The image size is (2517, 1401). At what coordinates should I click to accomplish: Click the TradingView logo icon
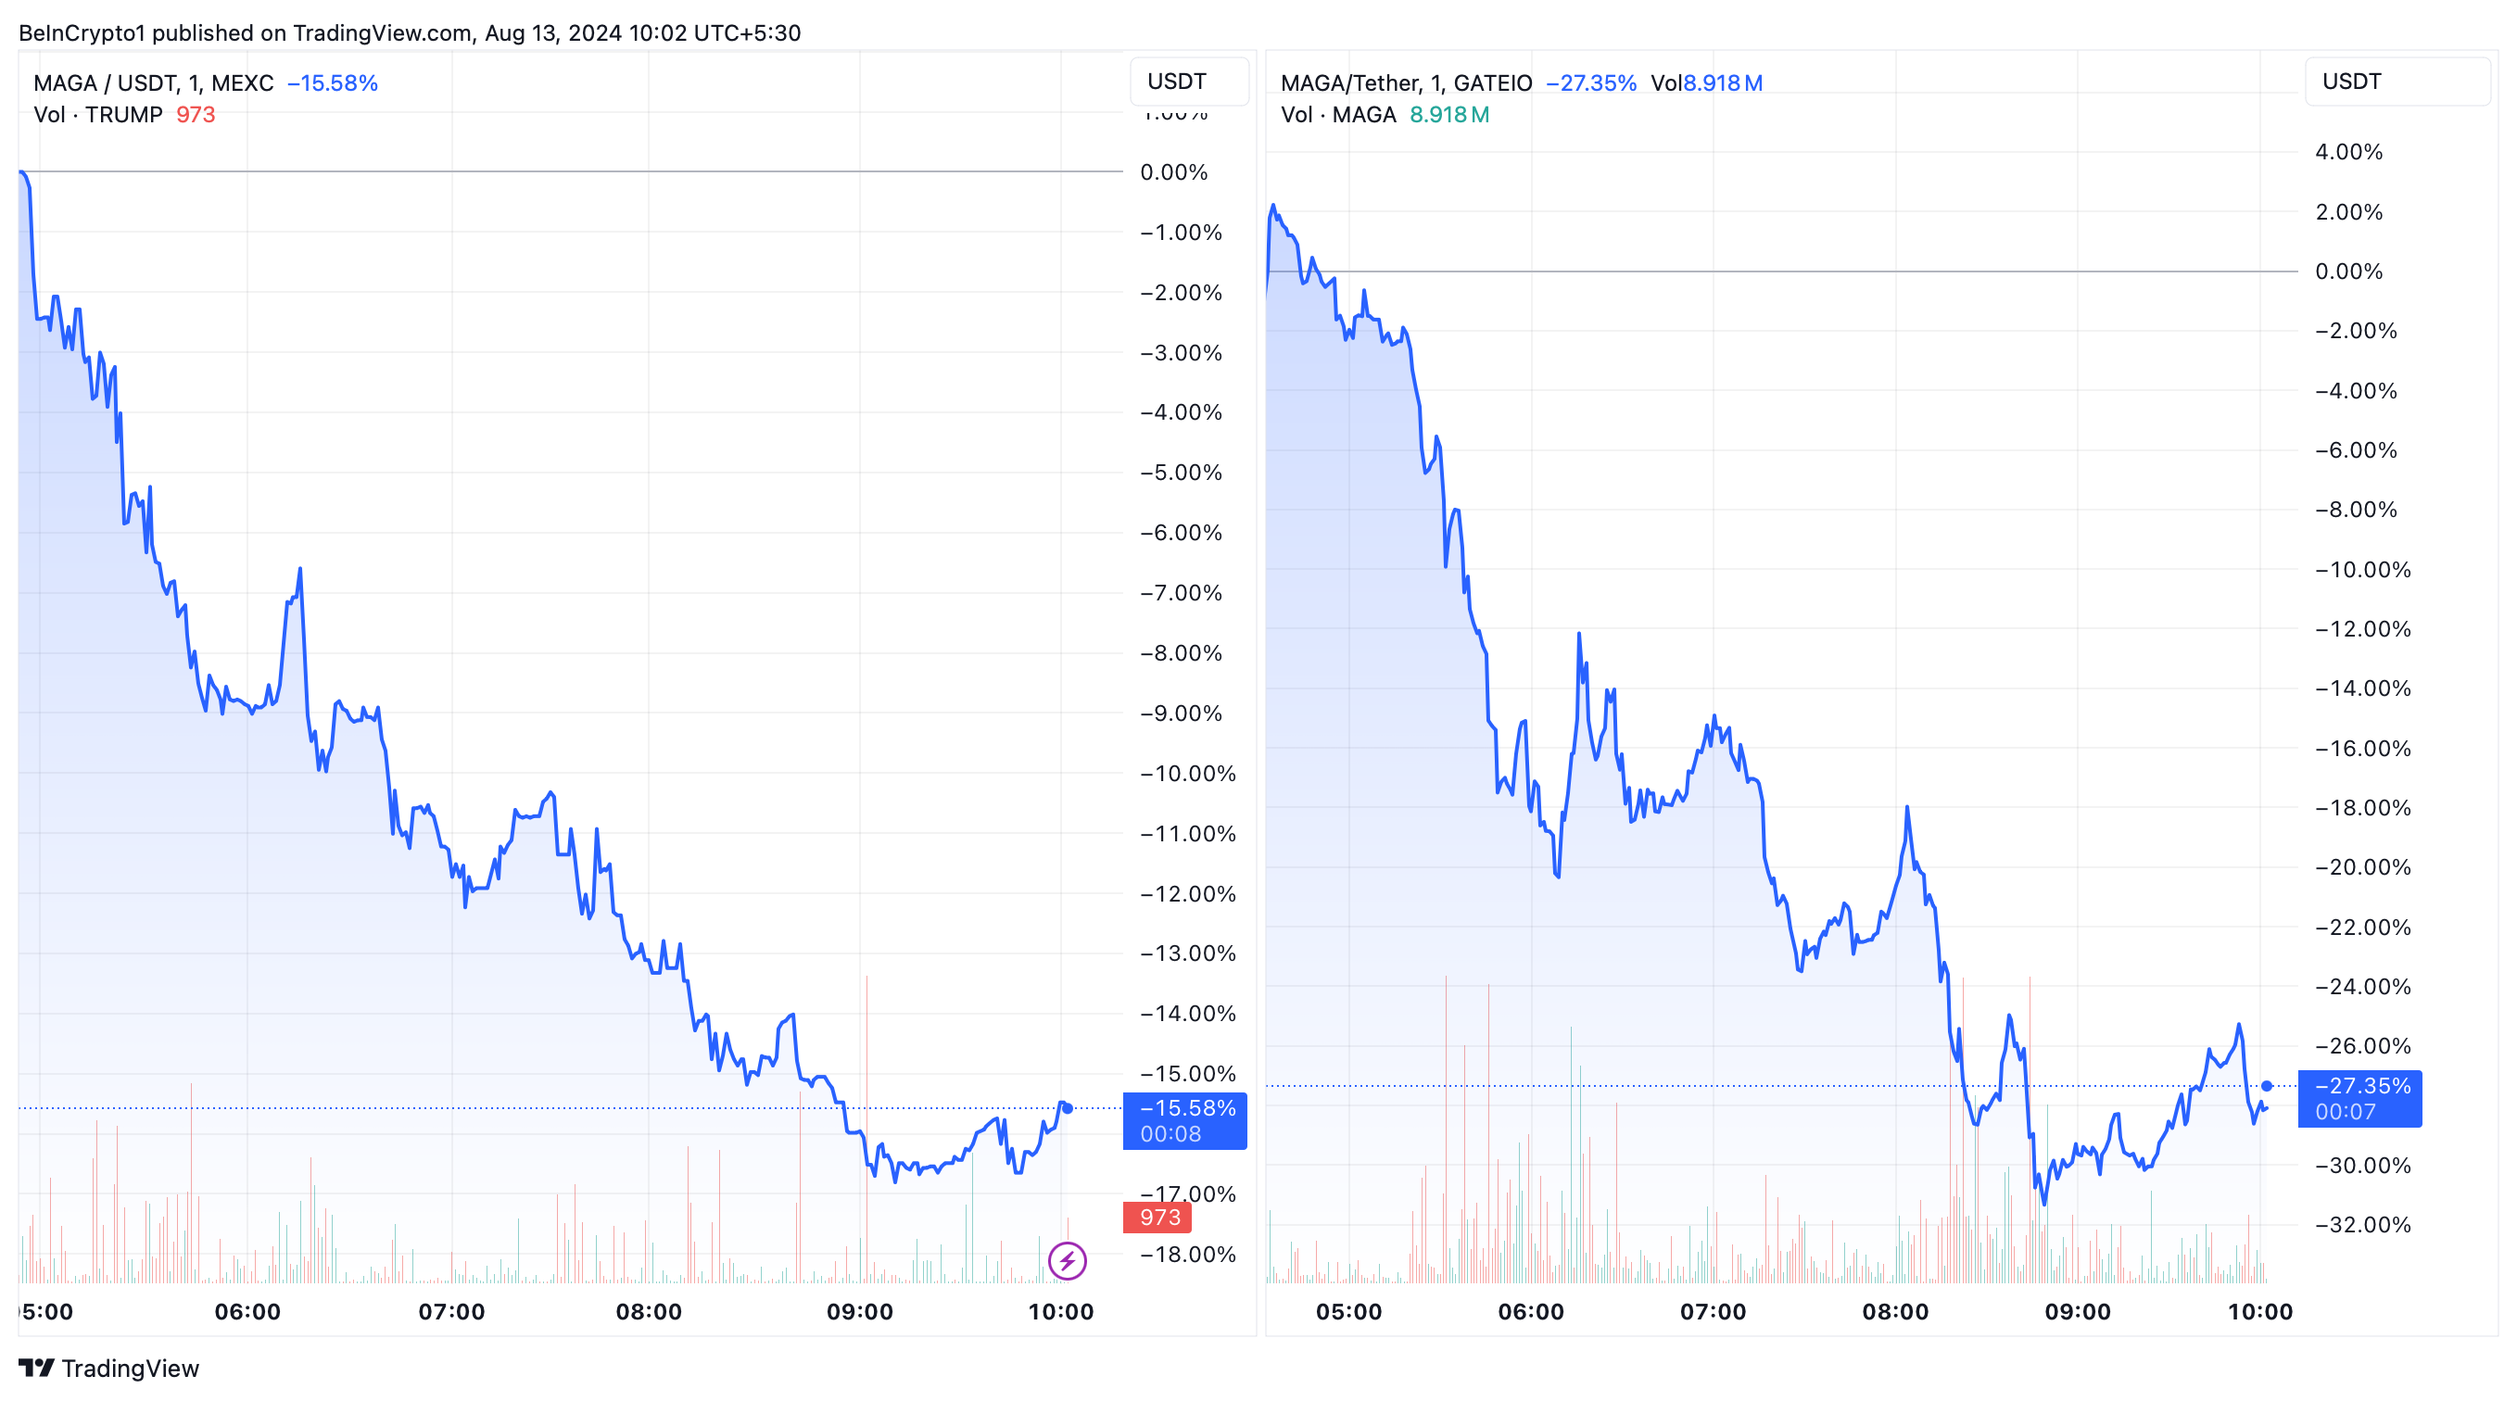tap(36, 1368)
